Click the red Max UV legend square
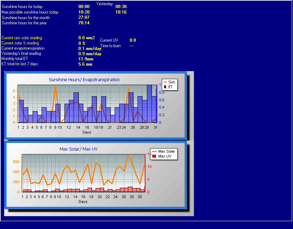This screenshot has height=229, width=293. [154, 156]
